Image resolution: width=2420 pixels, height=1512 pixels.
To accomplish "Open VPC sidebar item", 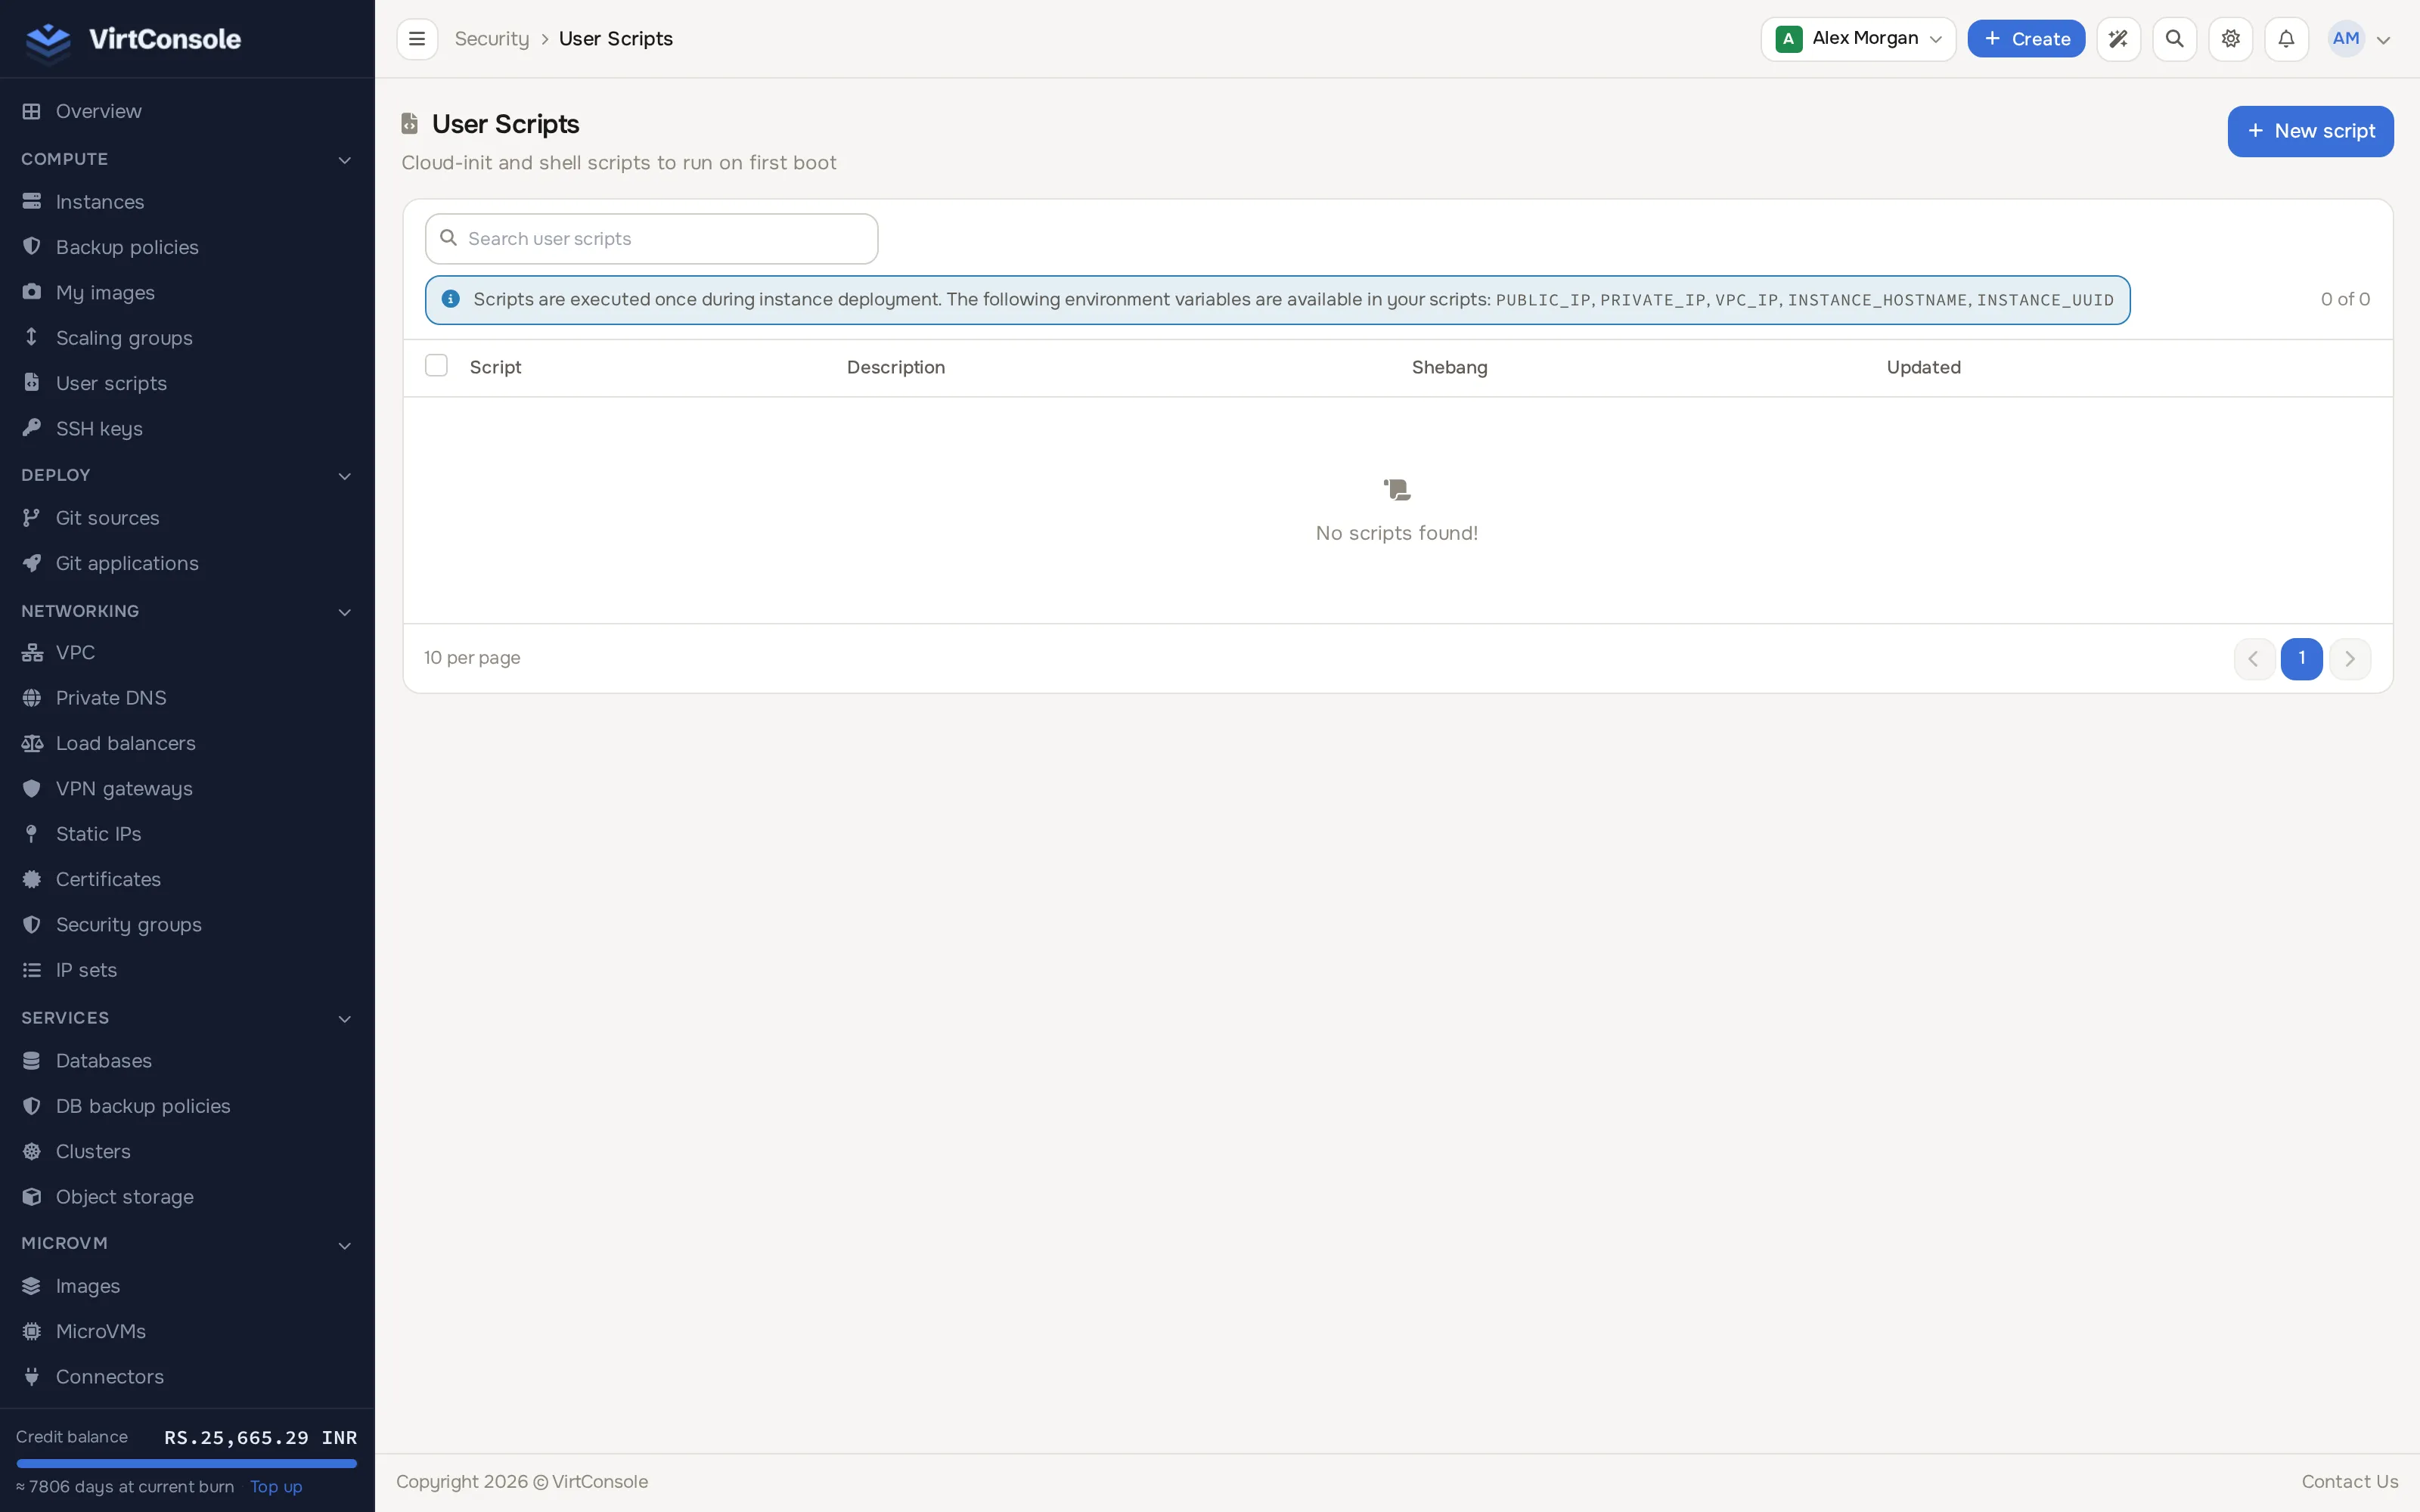I will (x=187, y=652).
